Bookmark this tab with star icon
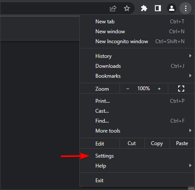195x190 pixels. pyautogui.click(x=127, y=8)
